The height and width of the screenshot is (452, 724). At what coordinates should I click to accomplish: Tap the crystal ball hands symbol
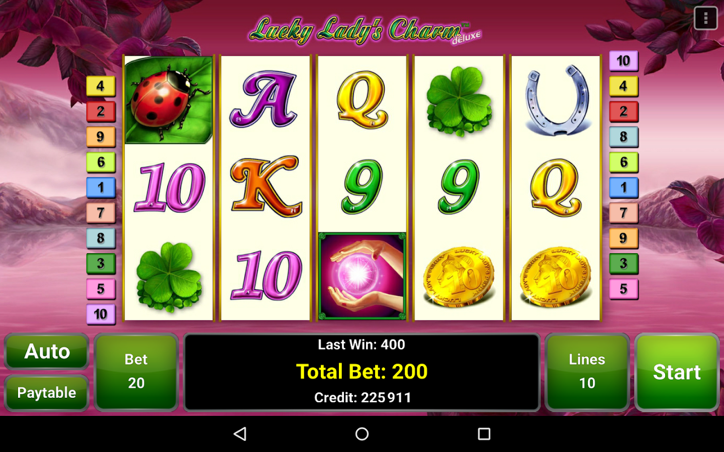click(x=362, y=276)
